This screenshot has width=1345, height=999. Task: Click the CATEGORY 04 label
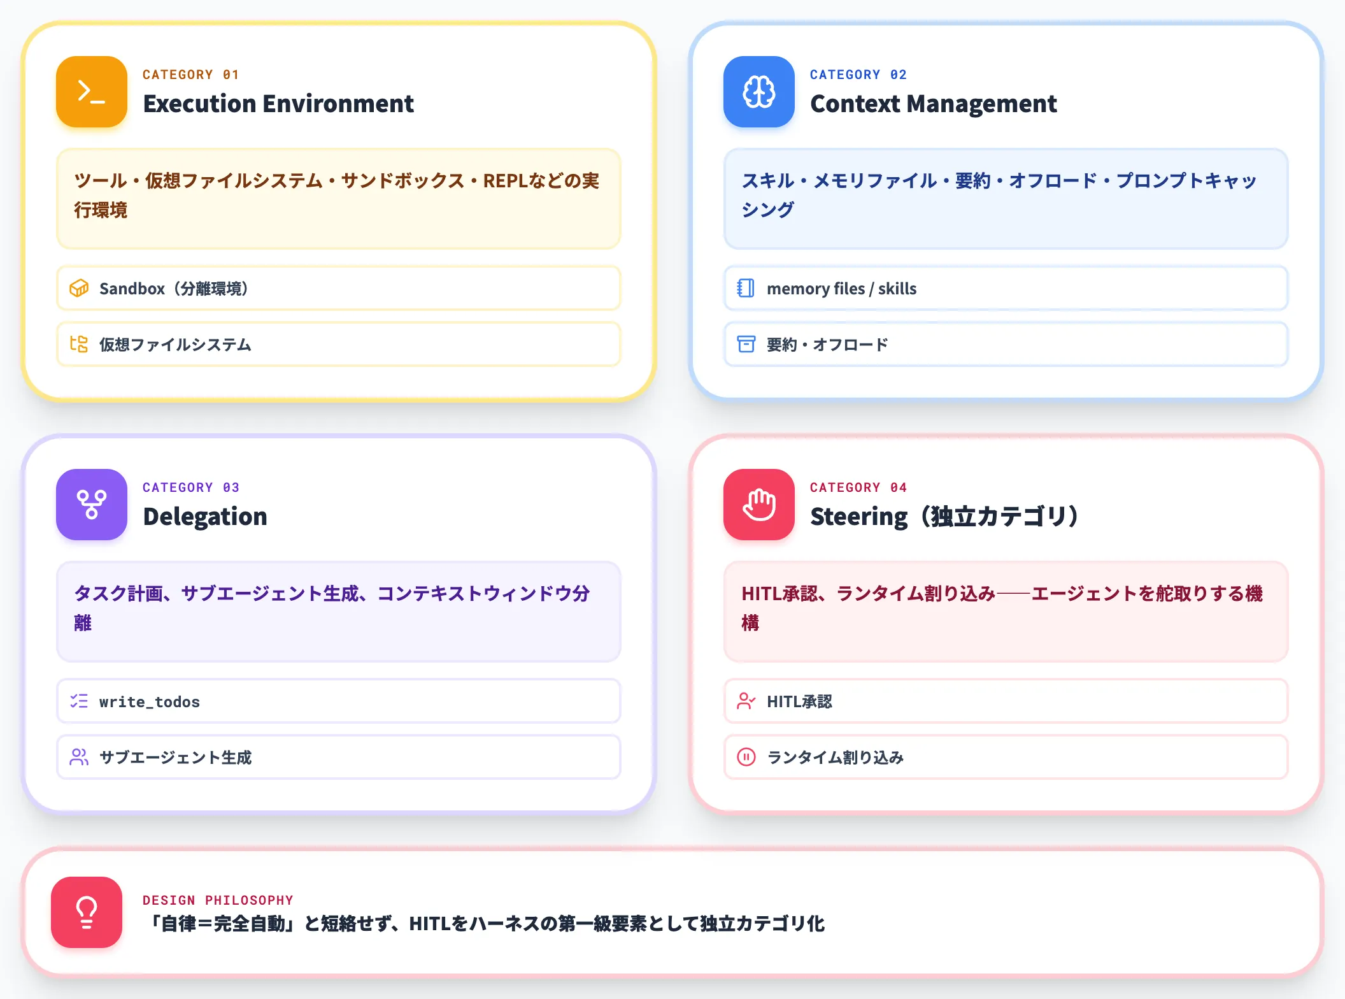pyautogui.click(x=858, y=487)
